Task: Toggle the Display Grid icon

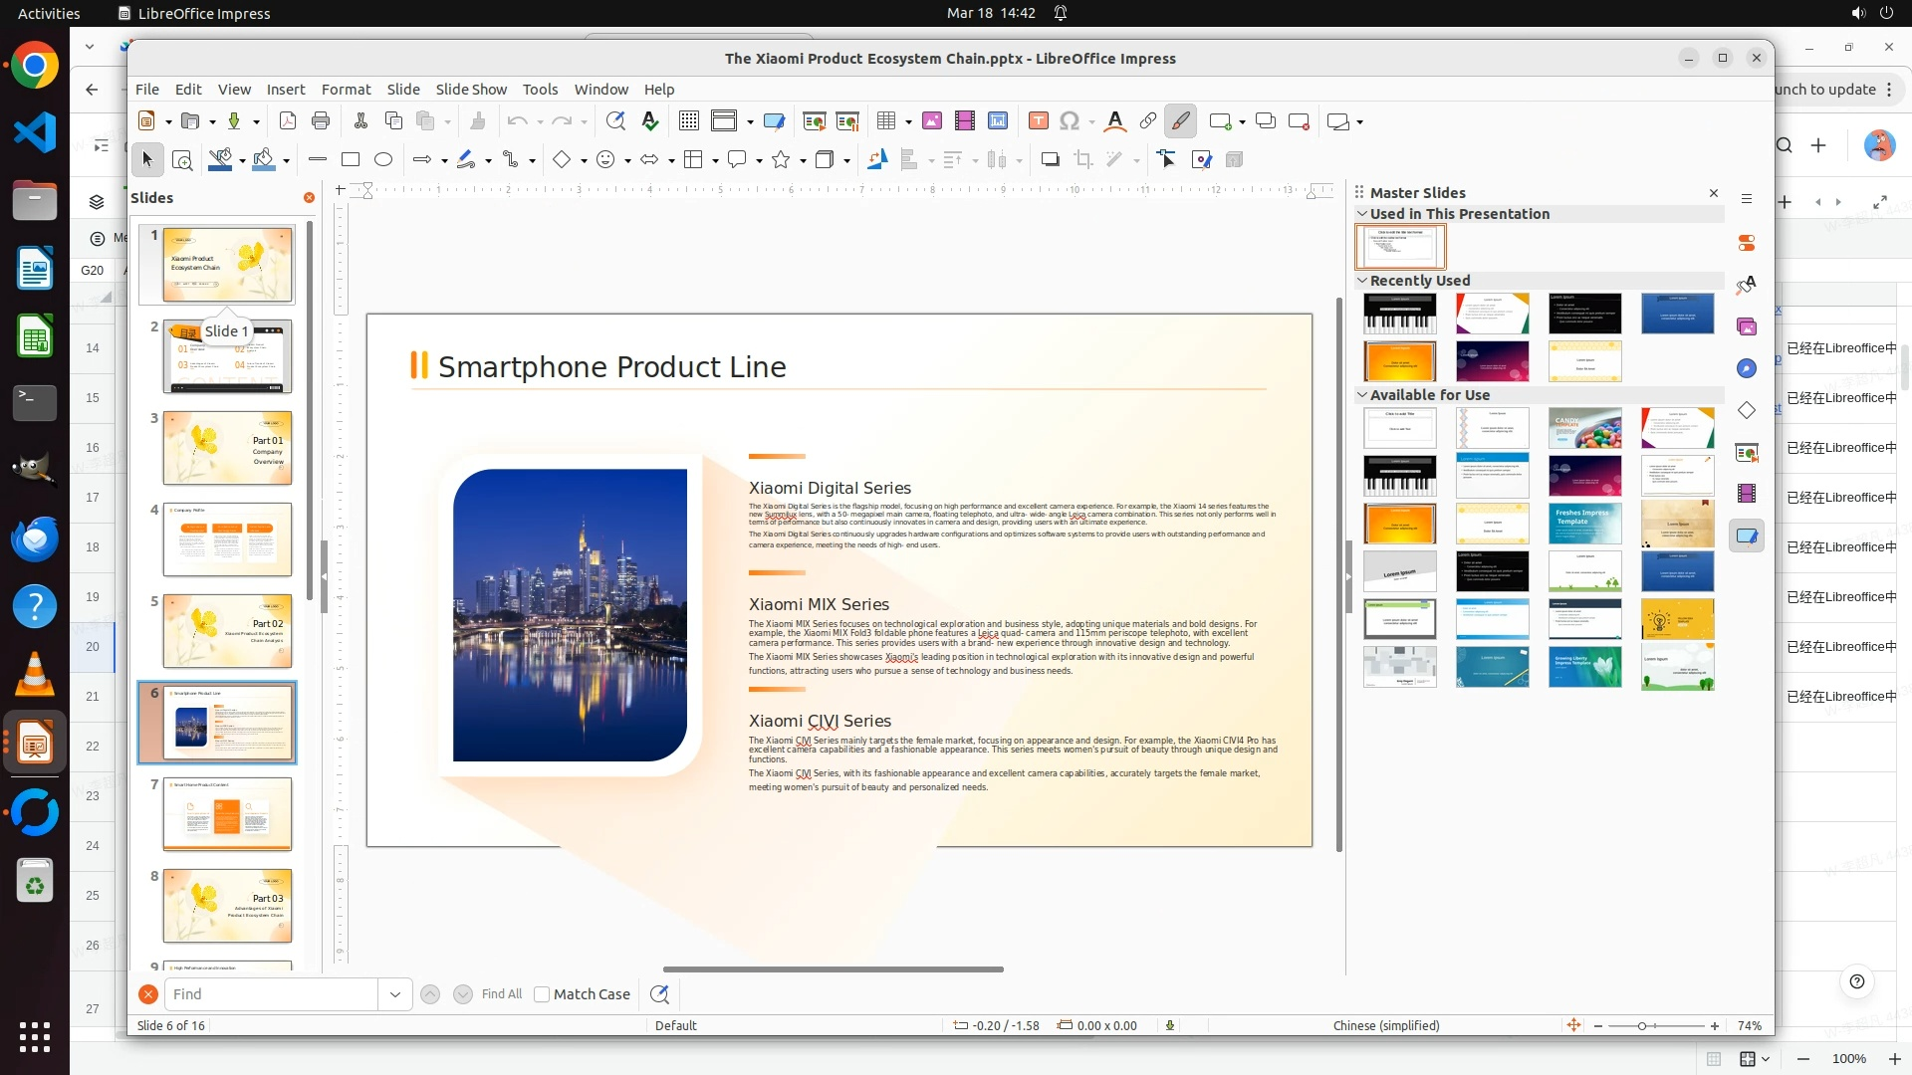Action: (688, 121)
